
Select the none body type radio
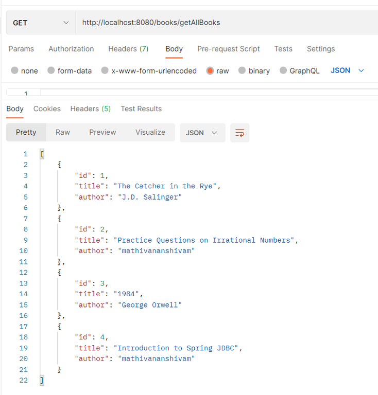pos(14,70)
